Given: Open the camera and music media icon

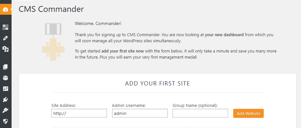Looking at the screenshot, I should pyautogui.click(x=5, y=49).
